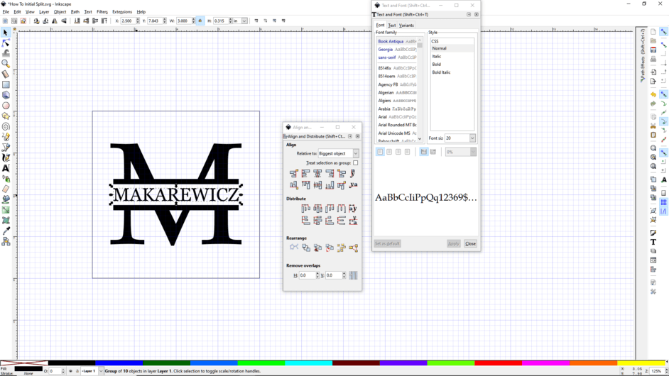
Task: Toggle left text alignment in Text dialog
Action: pos(380,152)
